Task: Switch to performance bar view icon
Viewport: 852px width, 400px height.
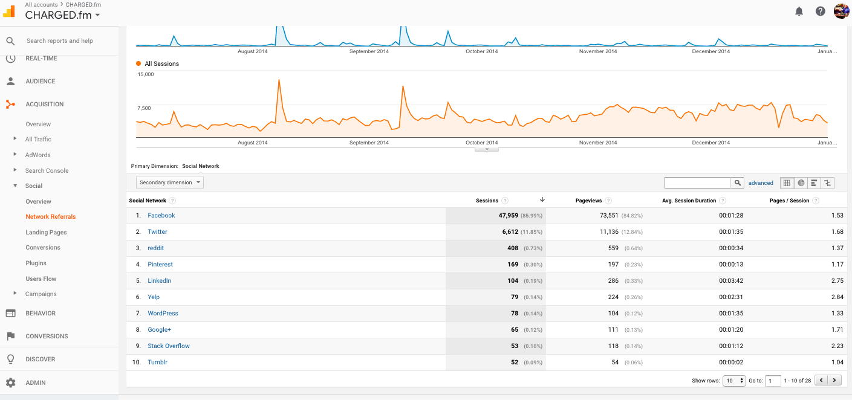Action: click(x=814, y=182)
